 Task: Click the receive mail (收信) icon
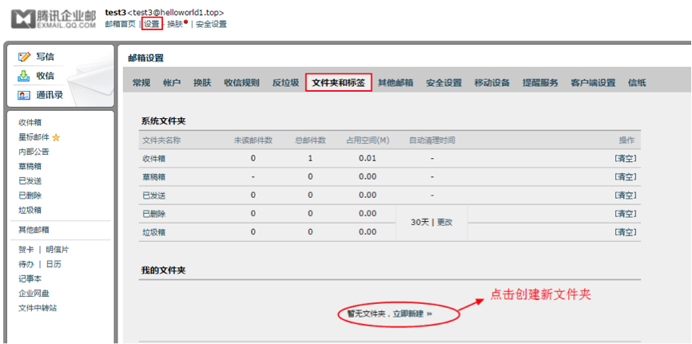pos(25,77)
